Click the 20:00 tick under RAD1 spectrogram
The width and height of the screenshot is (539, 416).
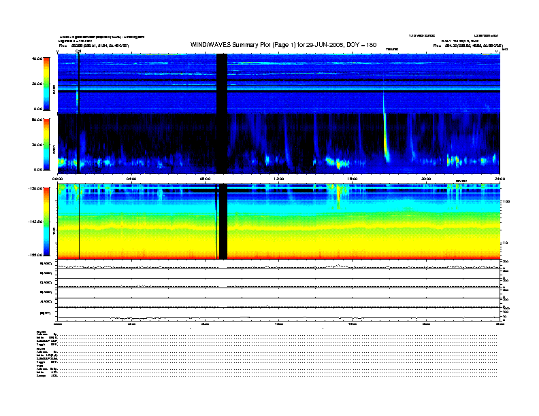coord(426,179)
